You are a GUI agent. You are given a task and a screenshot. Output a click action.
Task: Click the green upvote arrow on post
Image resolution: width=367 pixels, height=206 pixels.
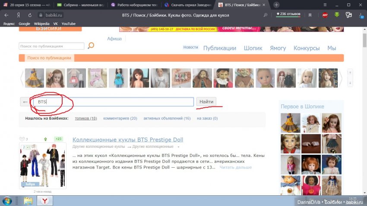[45, 139]
